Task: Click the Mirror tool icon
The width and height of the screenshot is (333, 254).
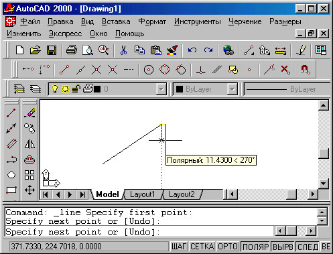Action: coord(29,144)
